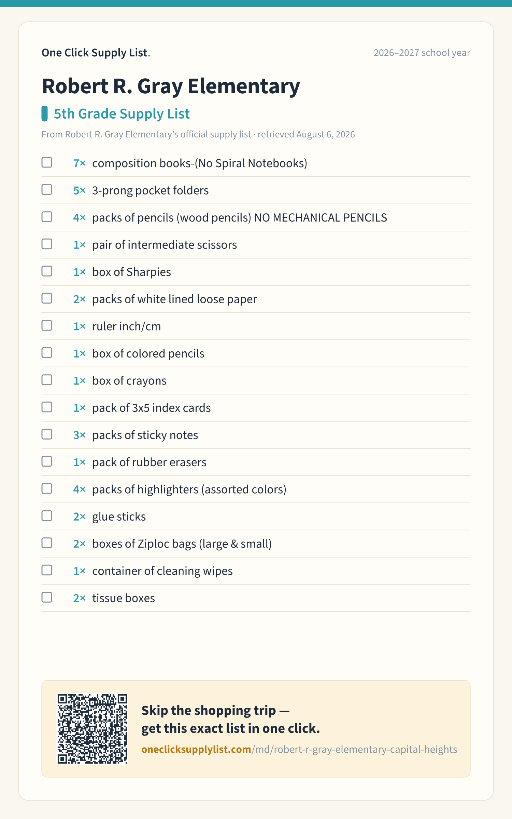This screenshot has width=512, height=819.
Task: Check the box of crayons item
Action: [x=47, y=380]
